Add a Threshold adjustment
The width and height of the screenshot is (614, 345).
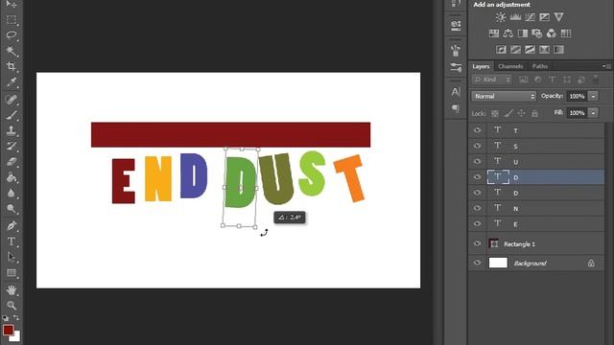tap(530, 50)
